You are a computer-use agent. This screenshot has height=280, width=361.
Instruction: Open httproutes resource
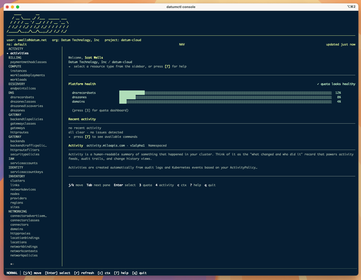coord(19,132)
